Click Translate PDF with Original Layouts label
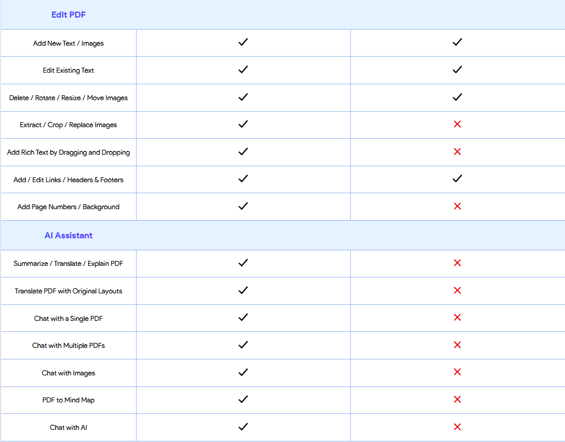The width and height of the screenshot is (565, 442). (x=68, y=291)
